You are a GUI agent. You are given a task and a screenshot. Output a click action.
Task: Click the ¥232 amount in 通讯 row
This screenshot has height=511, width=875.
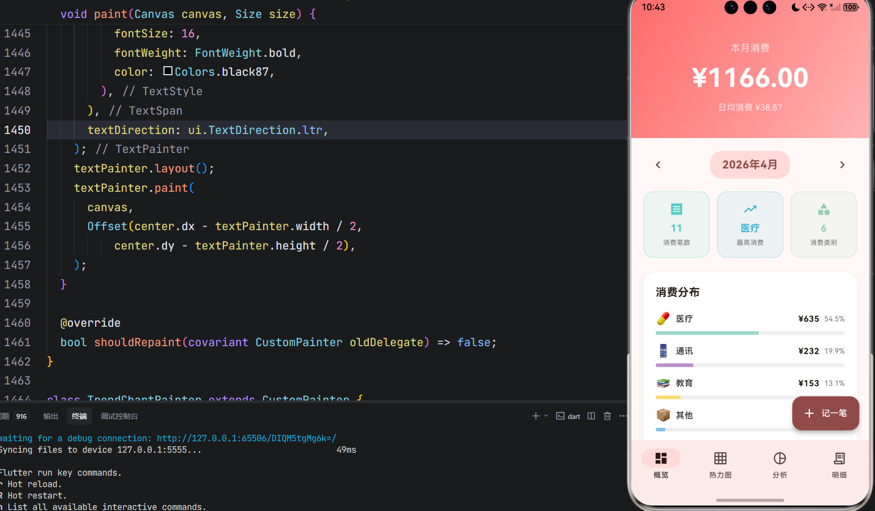click(808, 351)
